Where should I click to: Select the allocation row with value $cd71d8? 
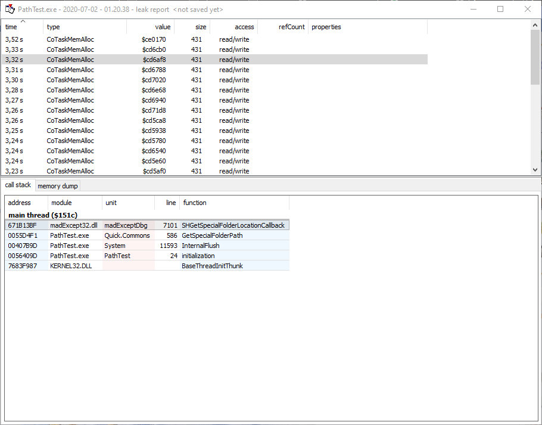[x=214, y=110]
